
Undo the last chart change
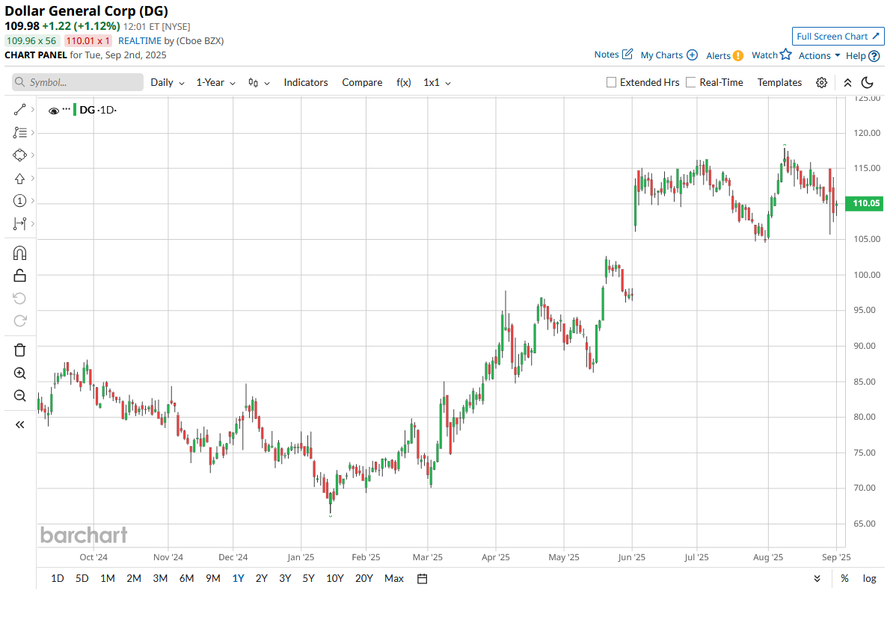click(19, 299)
